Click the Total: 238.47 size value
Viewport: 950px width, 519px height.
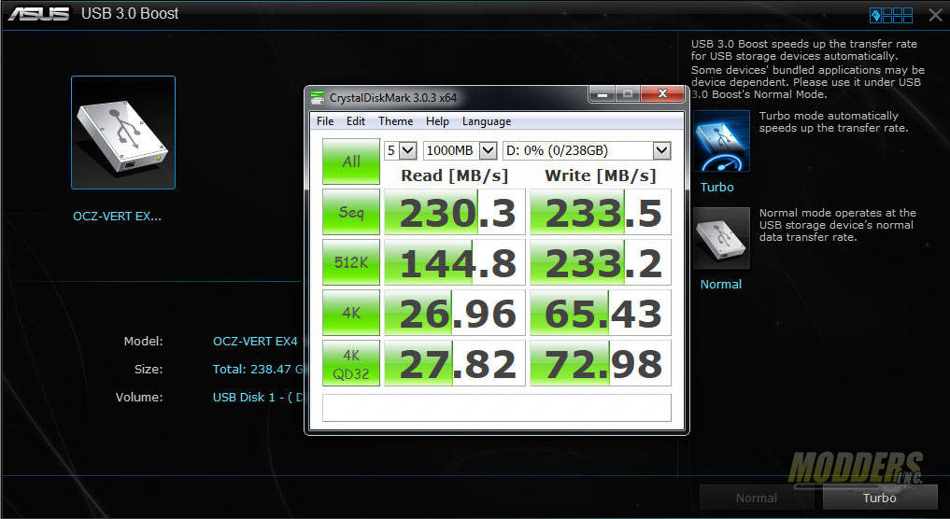pyautogui.click(x=258, y=370)
